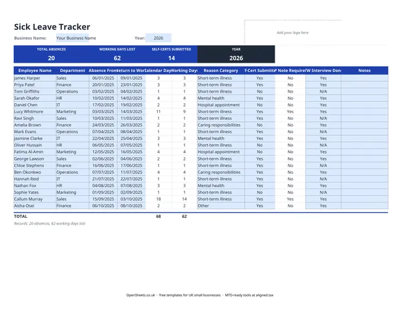Select the Sarah Okafor name cell

click(x=35, y=98)
